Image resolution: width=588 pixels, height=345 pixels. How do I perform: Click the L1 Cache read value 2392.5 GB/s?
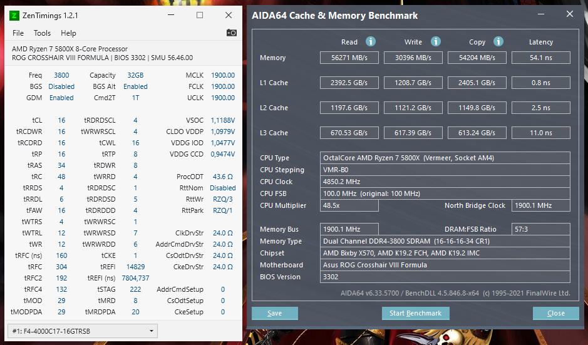click(x=349, y=83)
